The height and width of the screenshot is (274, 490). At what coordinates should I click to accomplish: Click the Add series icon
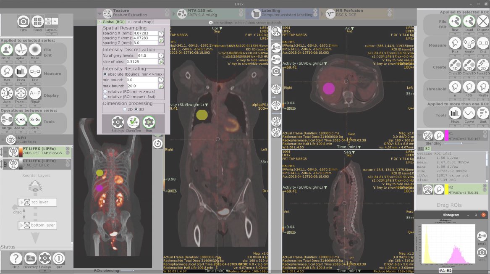[x=21, y=120]
